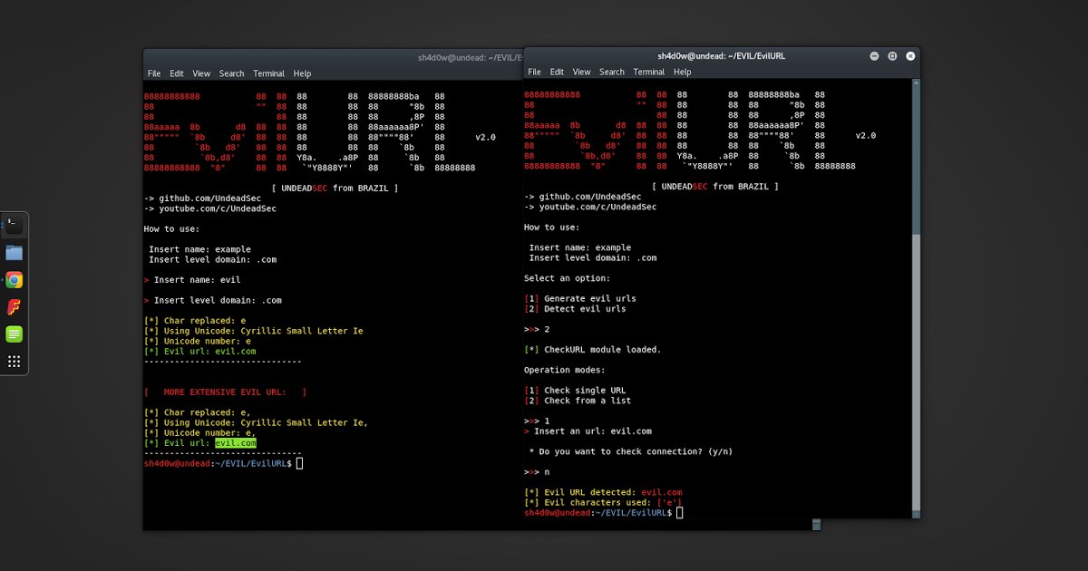Viewport: 1088px width, 571px height.
Task: Click the blinking prompt cursor in right terminal
Action: [x=679, y=511]
